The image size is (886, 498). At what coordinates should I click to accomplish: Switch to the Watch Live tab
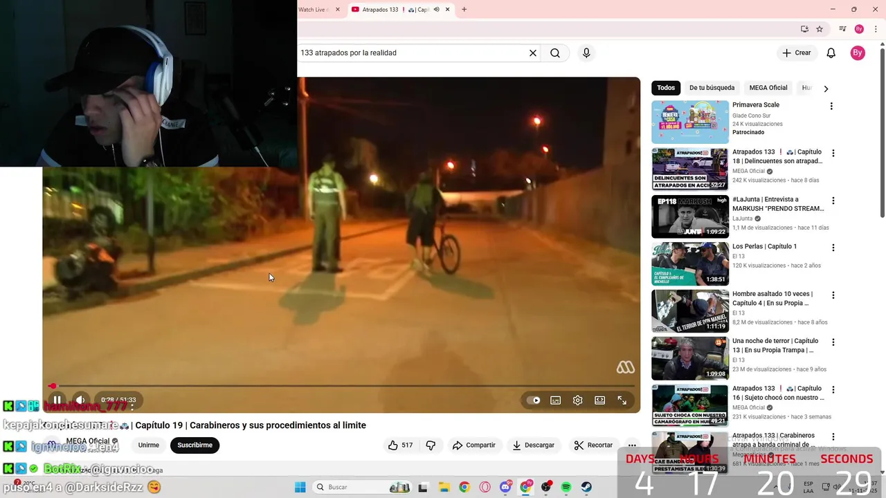coord(313,10)
